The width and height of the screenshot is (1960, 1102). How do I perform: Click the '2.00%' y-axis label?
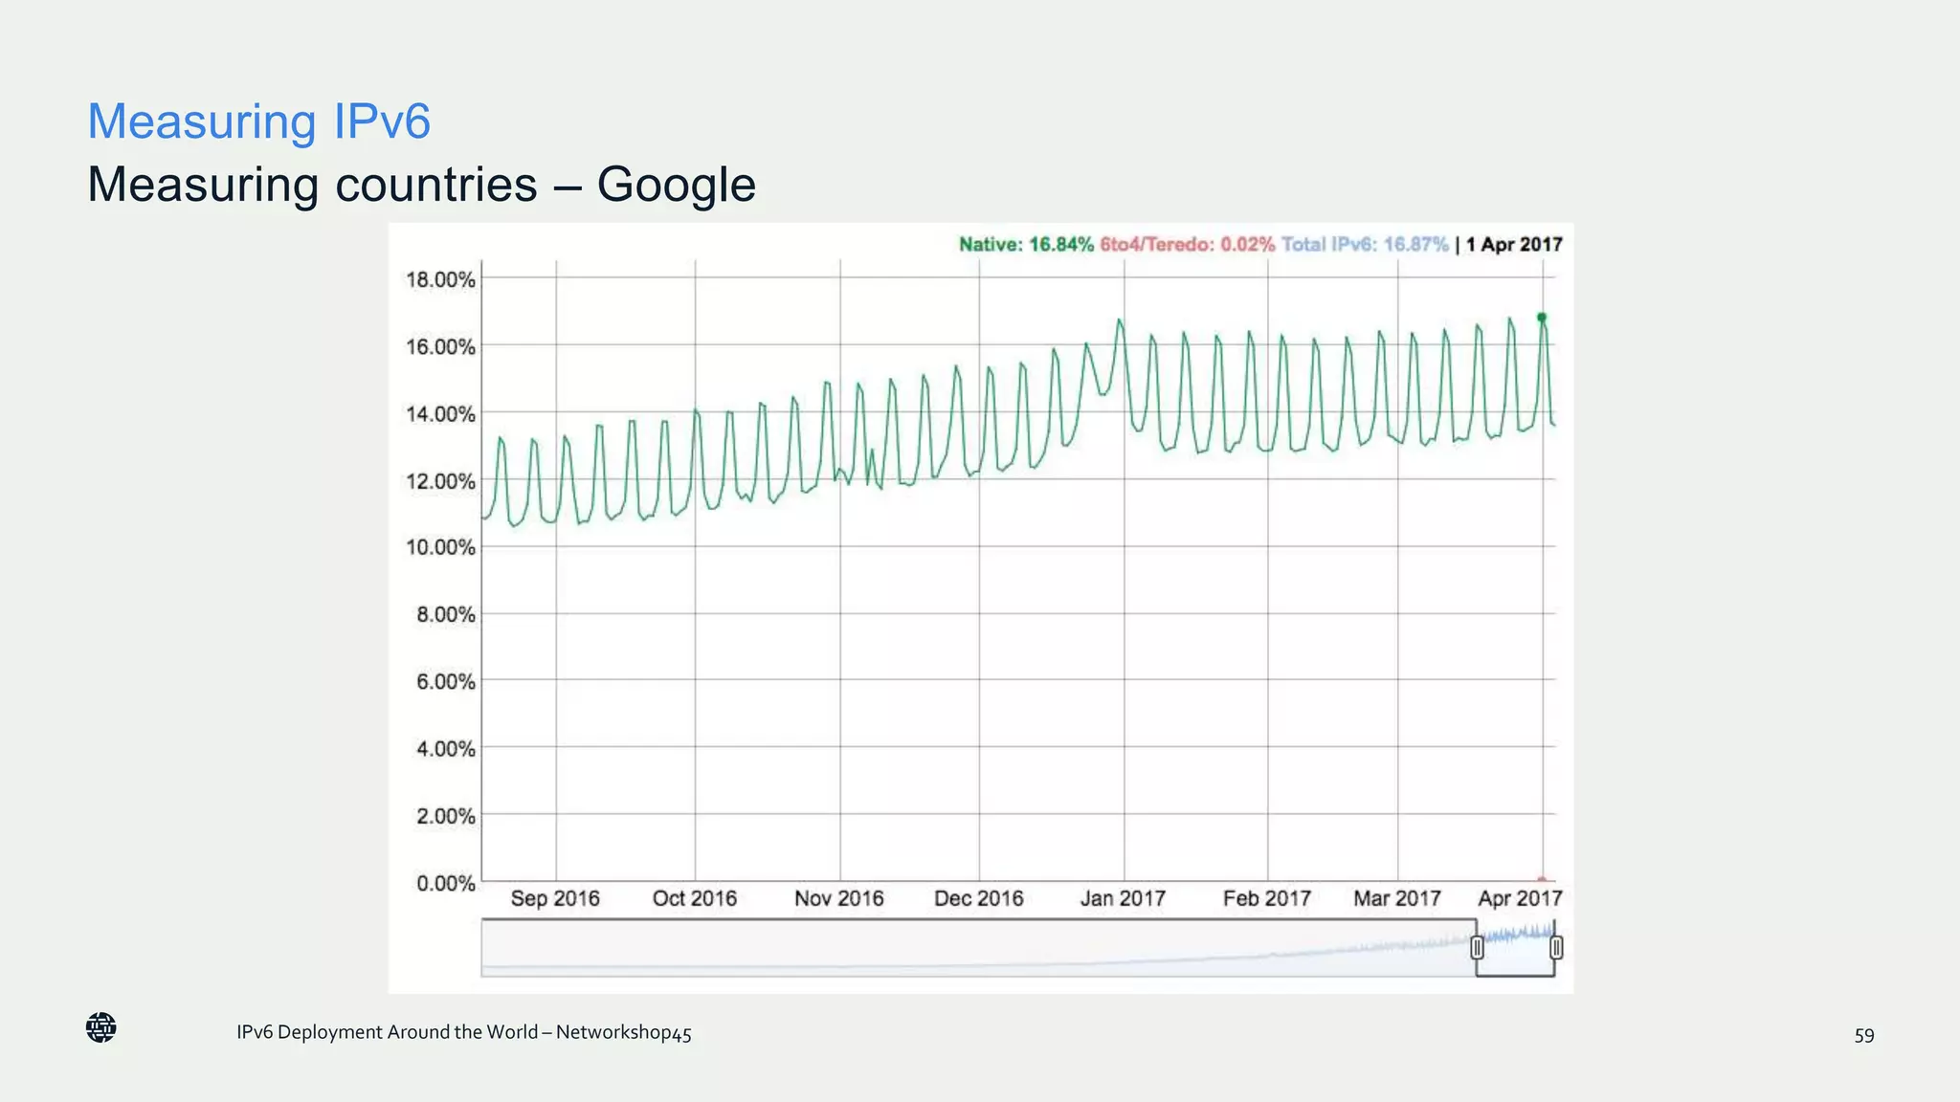pyautogui.click(x=445, y=816)
